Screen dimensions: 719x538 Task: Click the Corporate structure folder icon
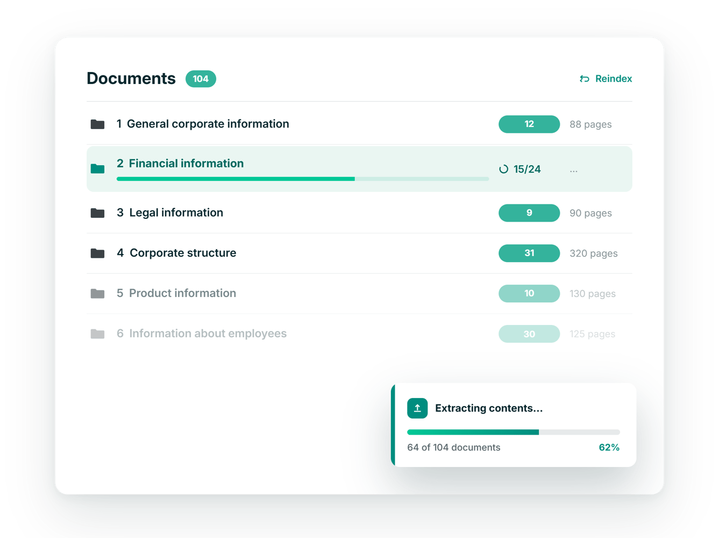[x=97, y=253]
